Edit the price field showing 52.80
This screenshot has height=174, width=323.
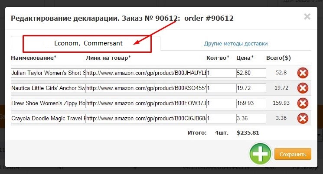tap(251, 73)
